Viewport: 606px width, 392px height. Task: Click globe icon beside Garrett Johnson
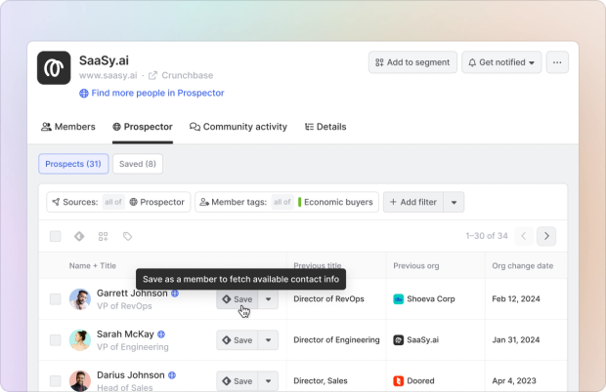175,294
